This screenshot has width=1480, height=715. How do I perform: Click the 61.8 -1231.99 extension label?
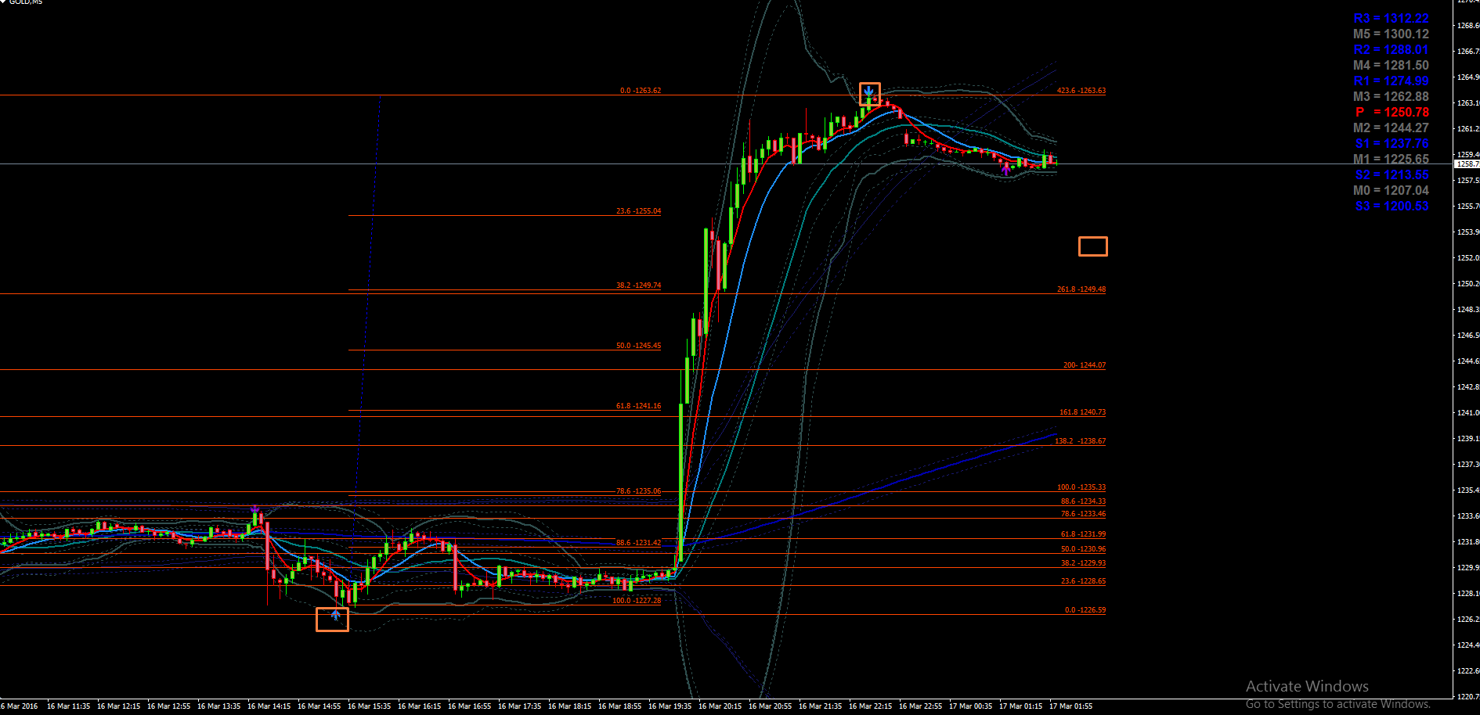[x=1084, y=534]
